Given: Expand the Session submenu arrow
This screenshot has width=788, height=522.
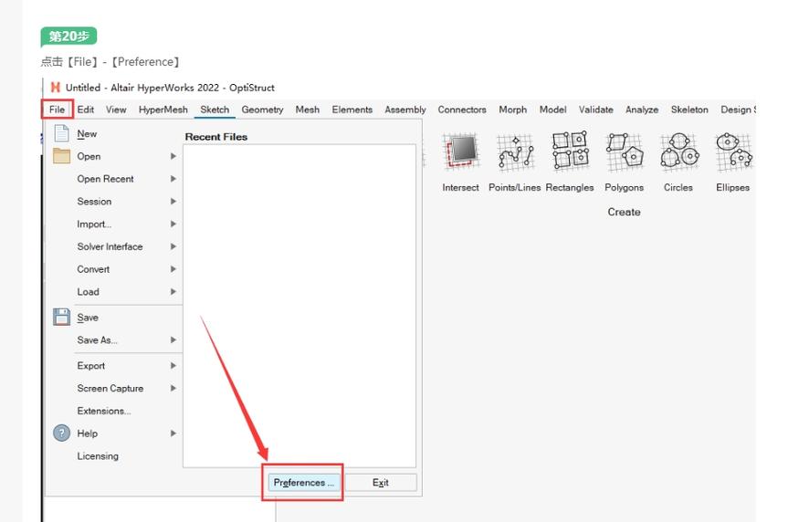Looking at the screenshot, I should (x=173, y=202).
